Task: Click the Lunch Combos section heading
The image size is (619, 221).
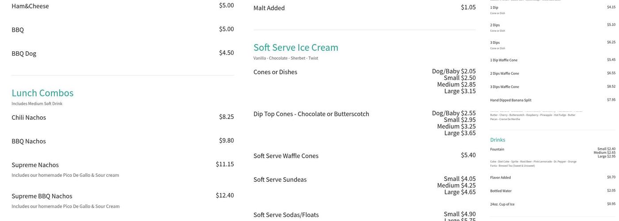Action: [x=42, y=93]
